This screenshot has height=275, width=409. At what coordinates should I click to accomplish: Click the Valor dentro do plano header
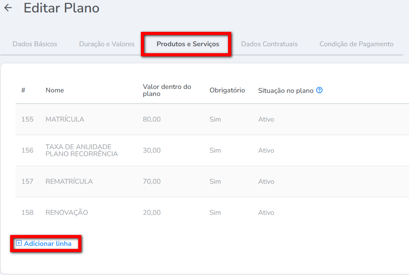click(x=167, y=90)
